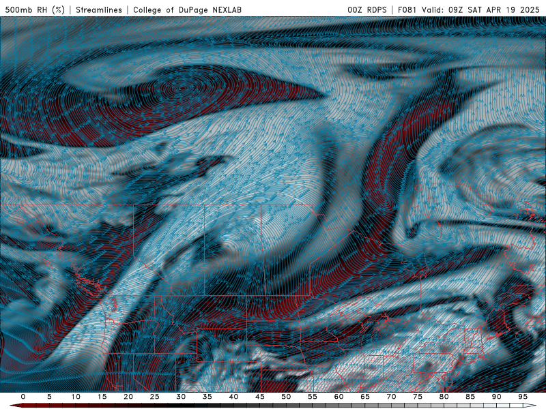Image resolution: width=546 pixels, height=409 pixels.
Task: Click the '0' value on the color scale
Action: pyautogui.click(x=23, y=397)
